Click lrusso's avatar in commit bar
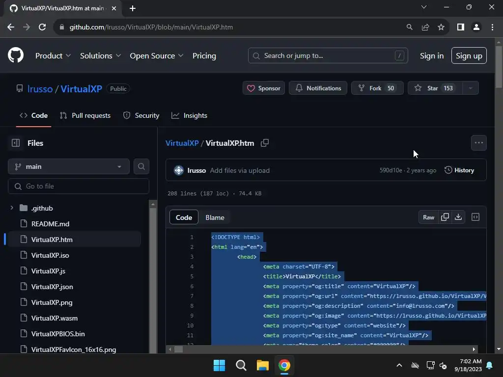503x377 pixels. 178,170
